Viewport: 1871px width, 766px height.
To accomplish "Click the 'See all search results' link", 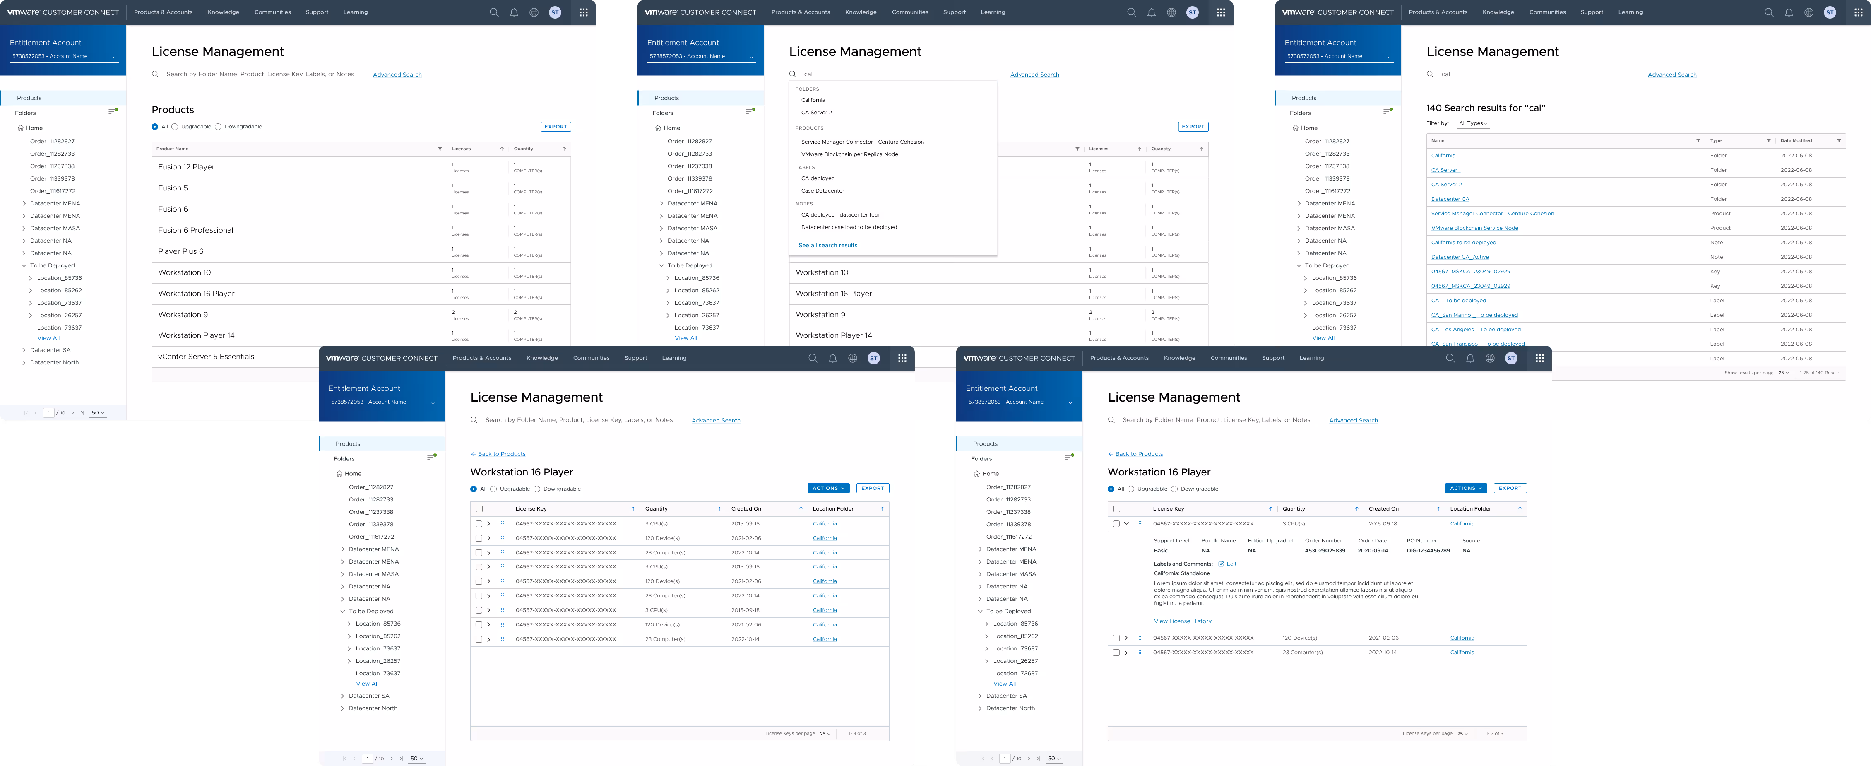I will [827, 246].
